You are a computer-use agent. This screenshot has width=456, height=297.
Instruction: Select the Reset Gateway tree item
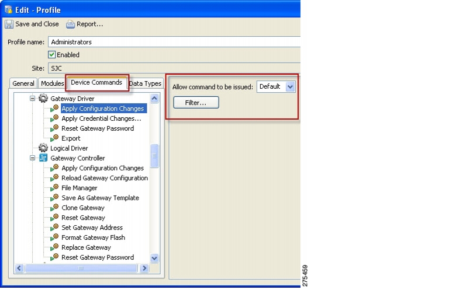83,218
